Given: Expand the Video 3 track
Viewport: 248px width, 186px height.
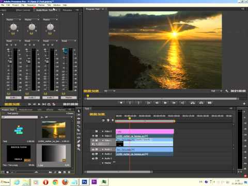Looking at the screenshot, I should pyautogui.click(x=103, y=131).
